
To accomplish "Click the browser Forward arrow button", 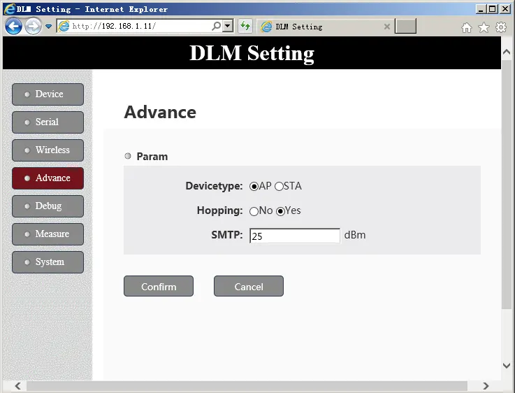I will click(x=33, y=27).
